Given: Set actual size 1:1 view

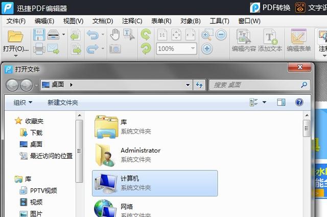Looking at the screenshot, I should (162, 35).
